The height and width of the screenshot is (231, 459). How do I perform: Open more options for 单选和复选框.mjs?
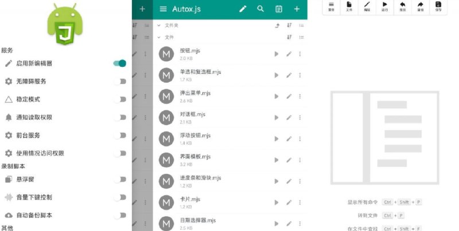pyautogui.click(x=299, y=75)
